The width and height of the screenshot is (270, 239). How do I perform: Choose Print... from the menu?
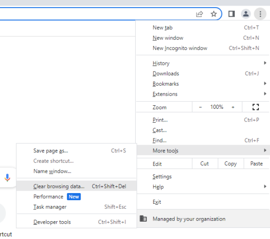tap(203, 120)
